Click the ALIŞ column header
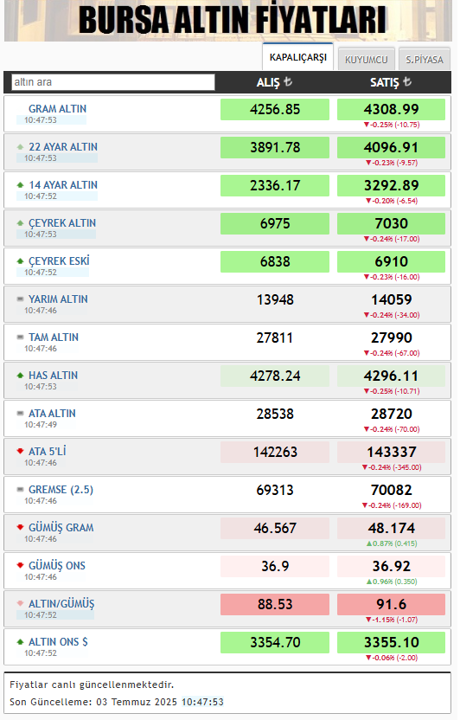This screenshot has height=720, width=460. (x=274, y=82)
